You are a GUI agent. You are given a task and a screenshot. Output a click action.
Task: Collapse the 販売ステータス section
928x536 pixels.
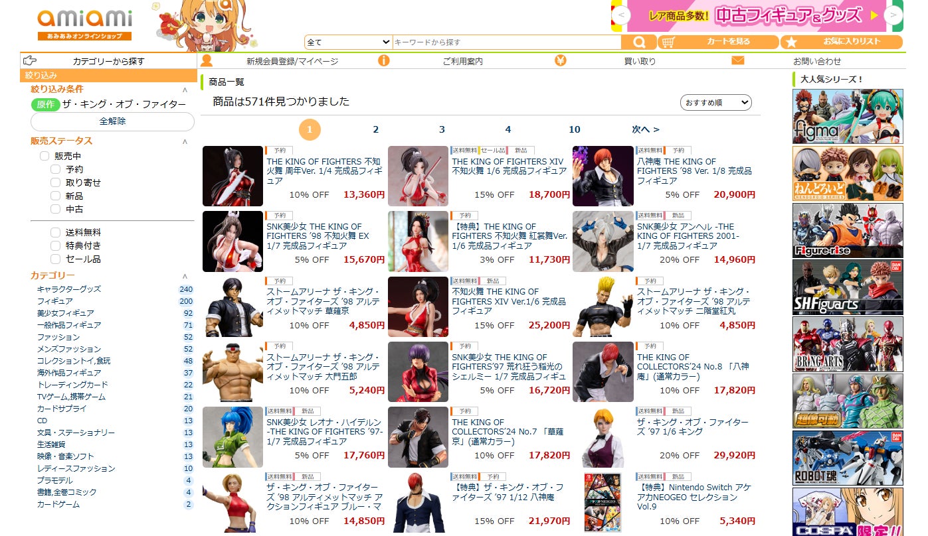(185, 141)
